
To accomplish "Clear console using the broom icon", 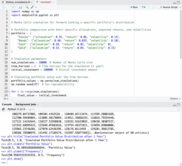I will click(179, 109).
